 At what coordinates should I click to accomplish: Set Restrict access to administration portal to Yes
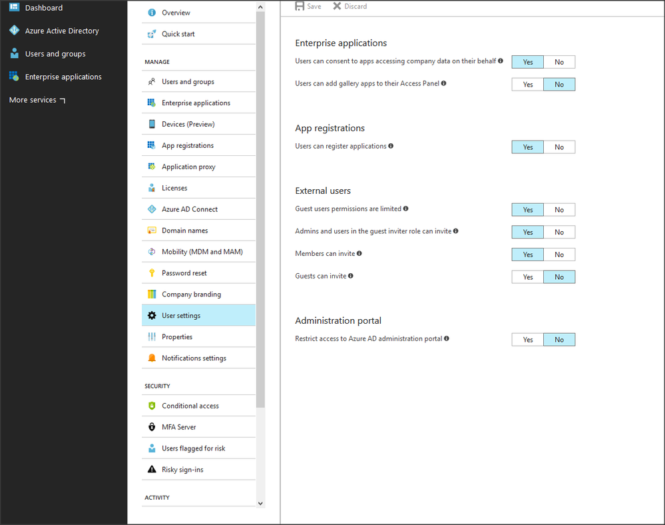tap(528, 340)
